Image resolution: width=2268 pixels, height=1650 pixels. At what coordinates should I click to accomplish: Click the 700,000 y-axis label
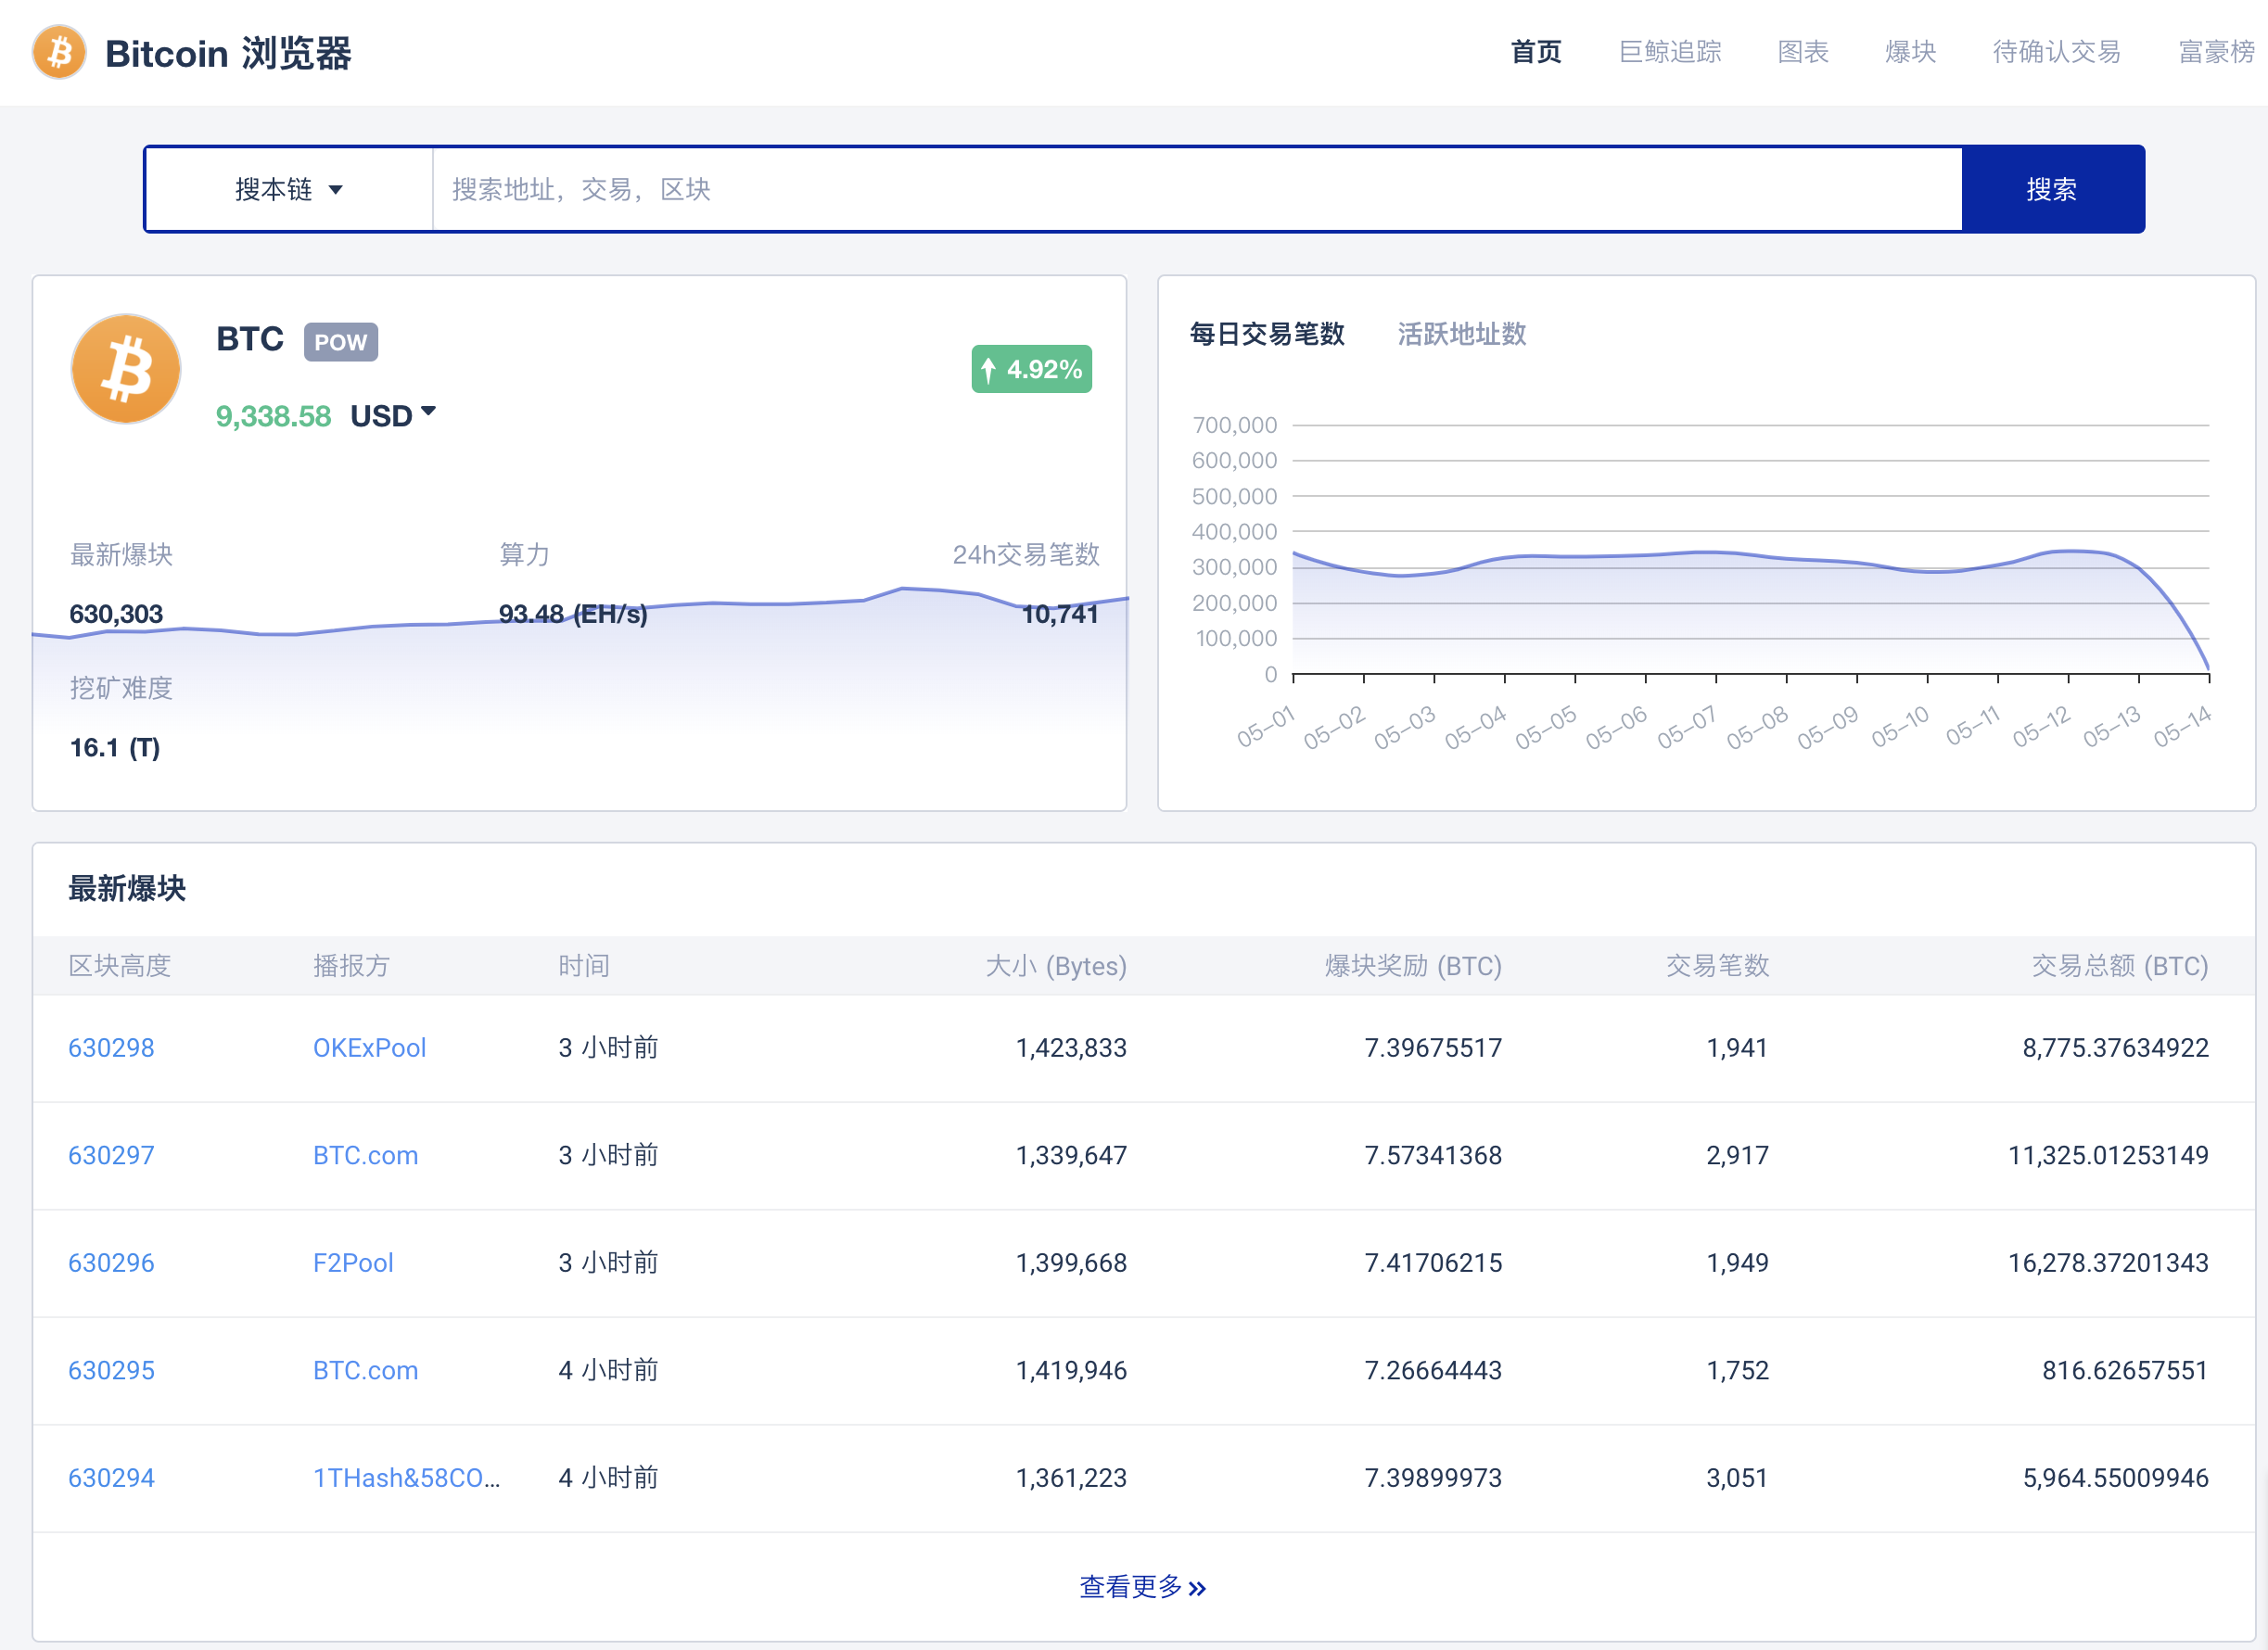click(x=1234, y=425)
